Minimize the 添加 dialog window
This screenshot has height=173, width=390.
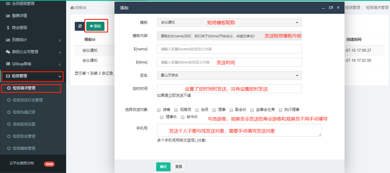[x=324, y=8]
